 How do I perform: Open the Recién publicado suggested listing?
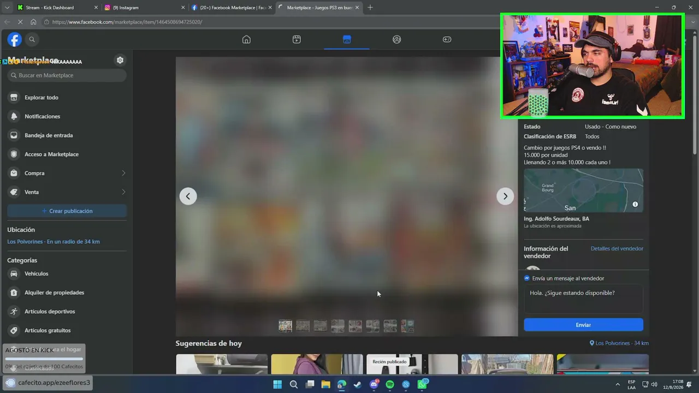coord(412,364)
